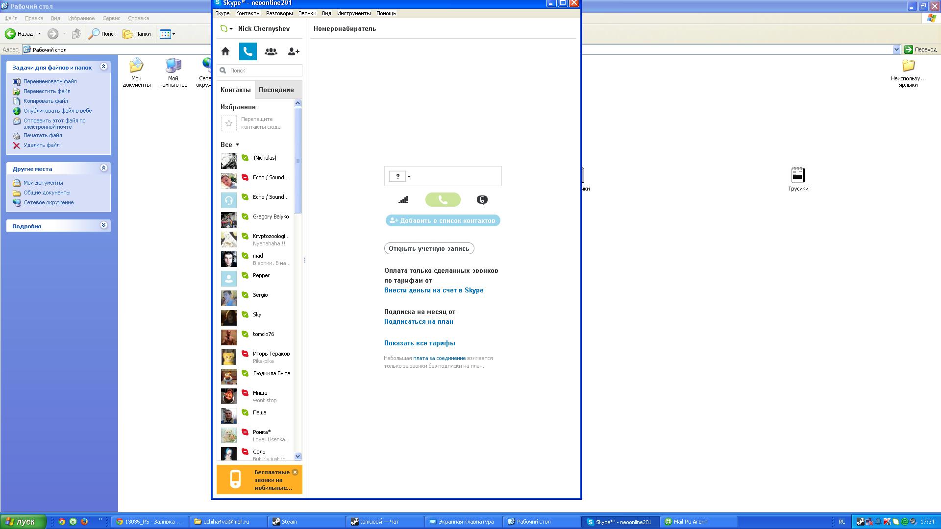Close the free mobile calls banner

(x=295, y=472)
